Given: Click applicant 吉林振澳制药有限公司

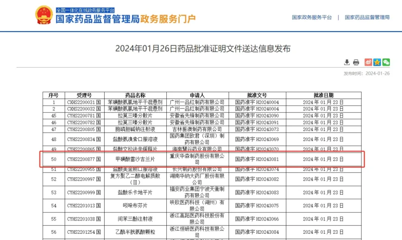Looking at the screenshot, I should coord(197,129).
